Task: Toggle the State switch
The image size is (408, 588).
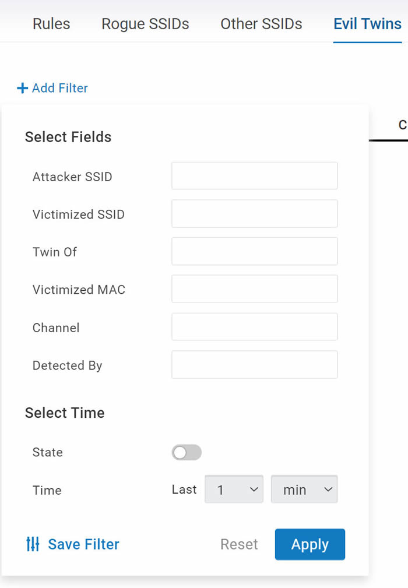Action: click(x=187, y=453)
